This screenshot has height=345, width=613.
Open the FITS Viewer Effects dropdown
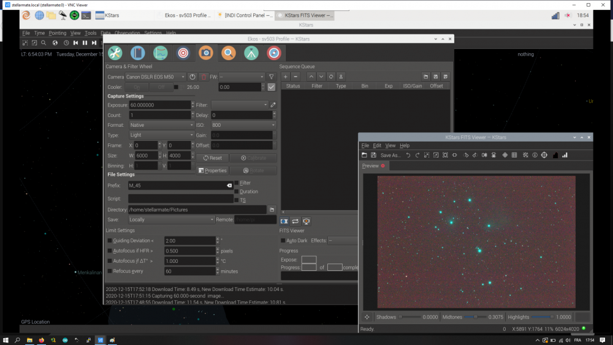coord(343,241)
